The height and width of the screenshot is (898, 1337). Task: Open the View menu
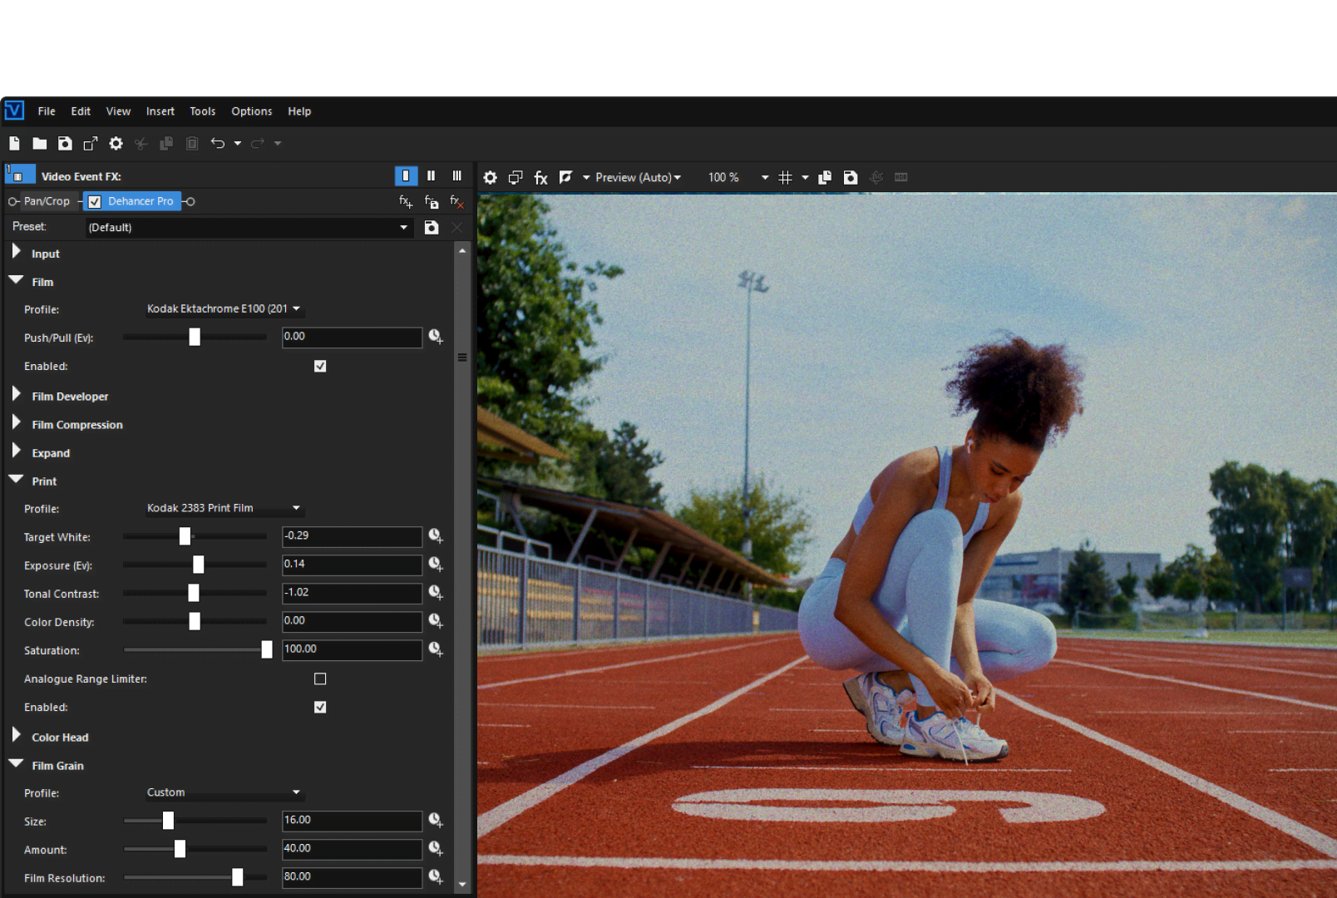pos(118,111)
